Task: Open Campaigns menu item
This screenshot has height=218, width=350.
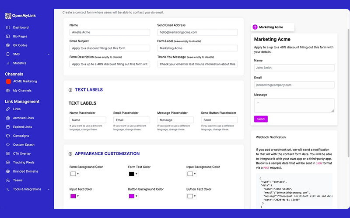Action: coord(21,136)
